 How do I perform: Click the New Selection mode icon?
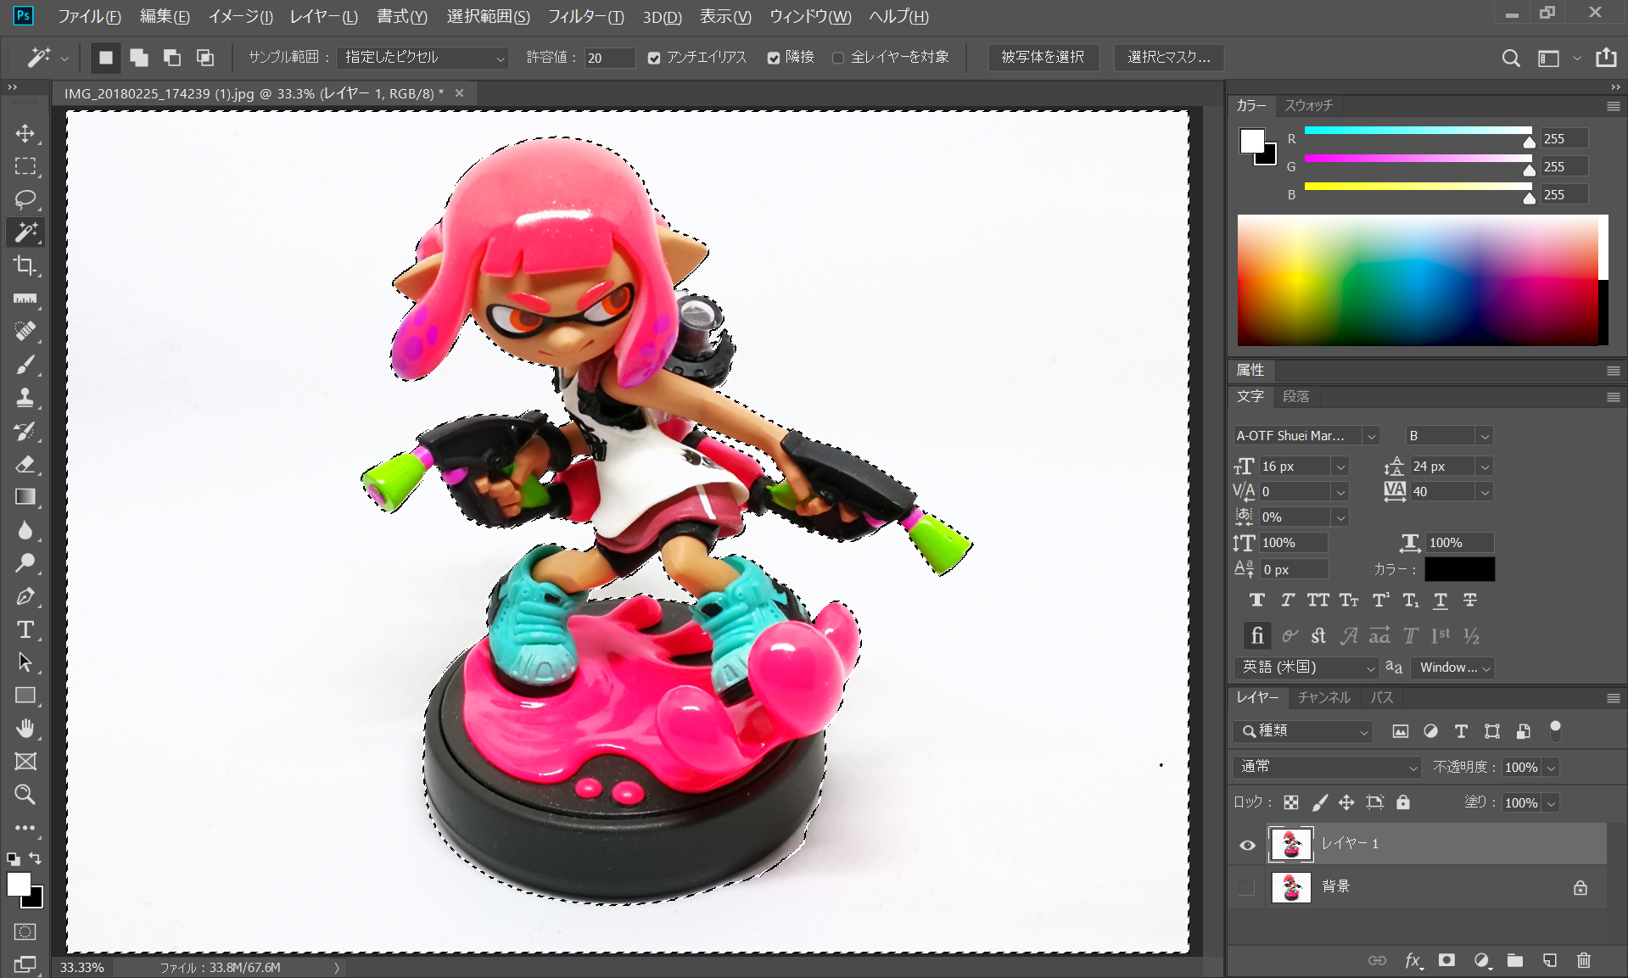tap(105, 58)
